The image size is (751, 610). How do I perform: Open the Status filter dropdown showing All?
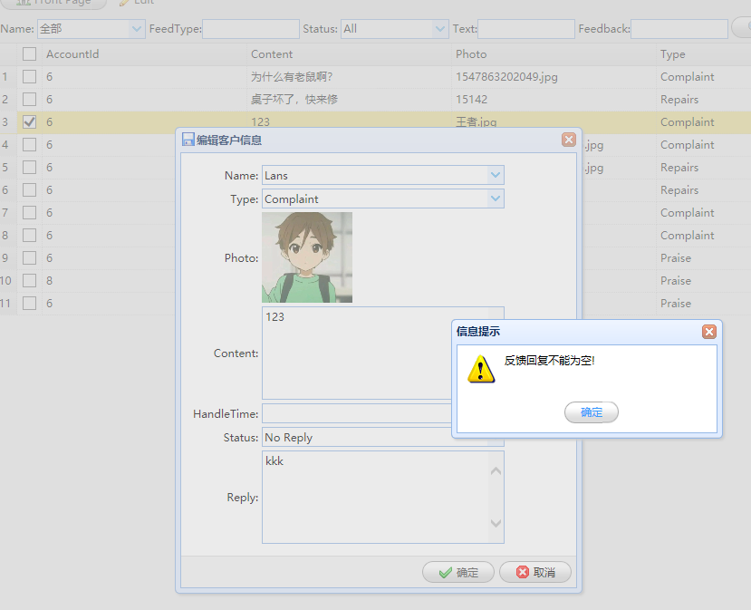[x=439, y=29]
